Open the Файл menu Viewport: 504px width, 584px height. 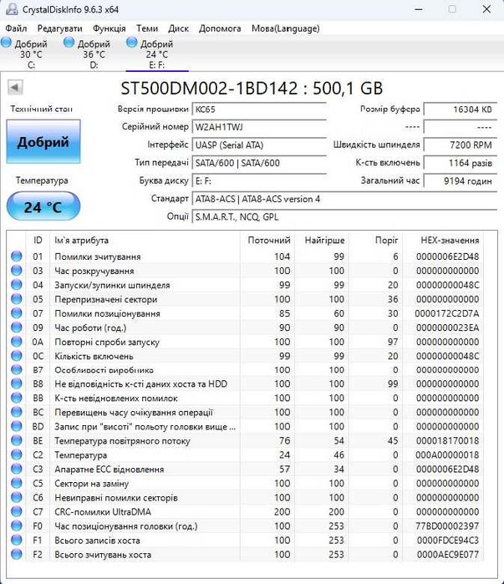pos(16,28)
